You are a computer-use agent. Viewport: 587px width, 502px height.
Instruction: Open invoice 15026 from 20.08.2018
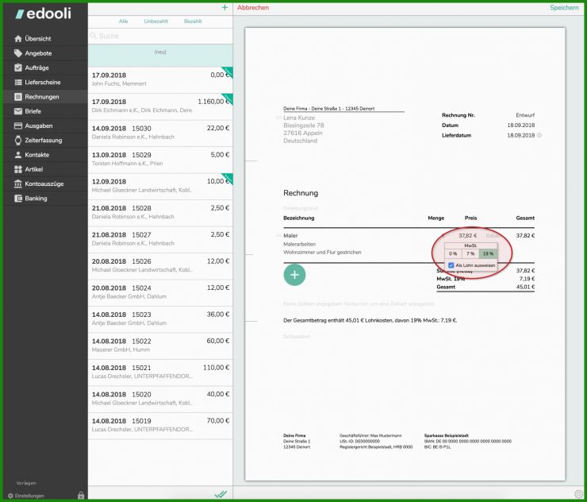[x=160, y=266]
